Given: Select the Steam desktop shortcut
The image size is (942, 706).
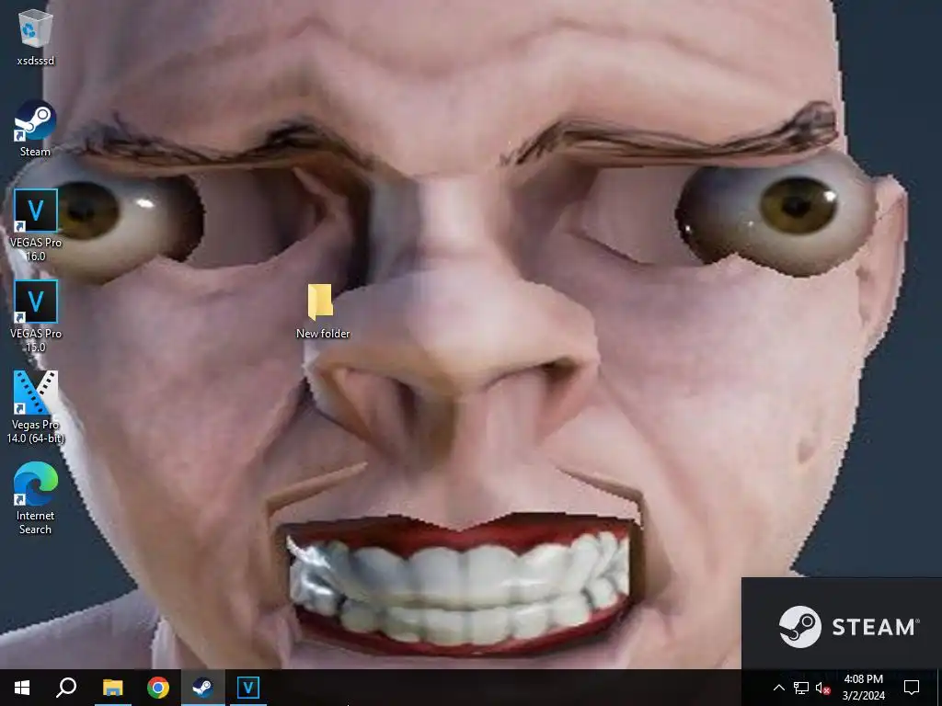Looking at the screenshot, I should click(36, 129).
